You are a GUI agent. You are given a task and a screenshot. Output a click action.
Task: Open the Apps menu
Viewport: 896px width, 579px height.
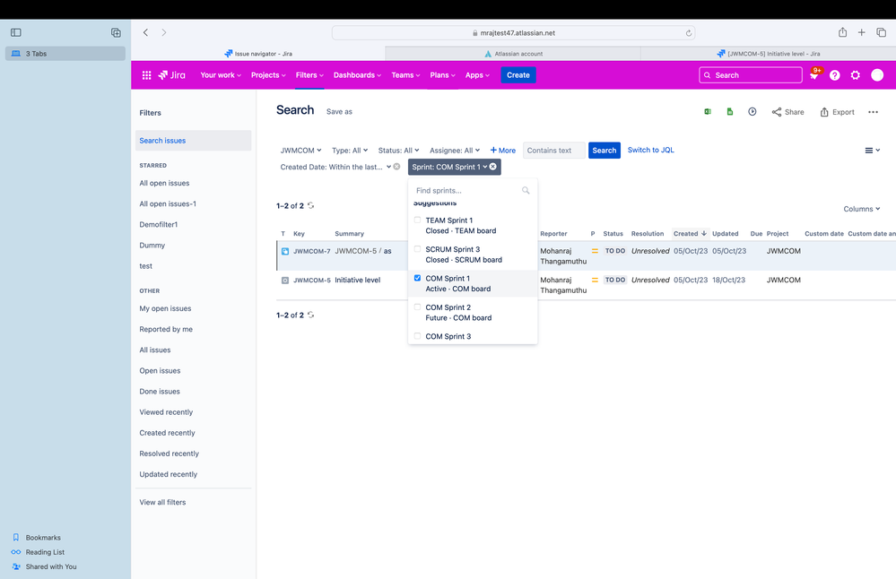tap(476, 74)
